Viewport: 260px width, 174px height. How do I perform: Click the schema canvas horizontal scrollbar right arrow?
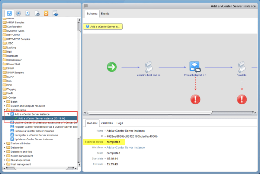click(x=256, y=113)
